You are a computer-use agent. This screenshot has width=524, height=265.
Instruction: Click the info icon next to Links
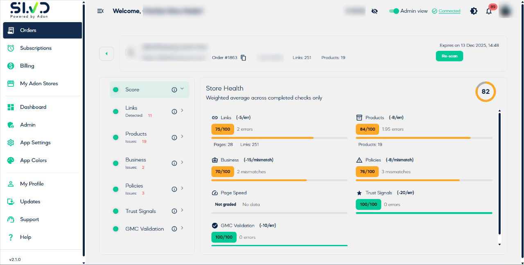174,111
